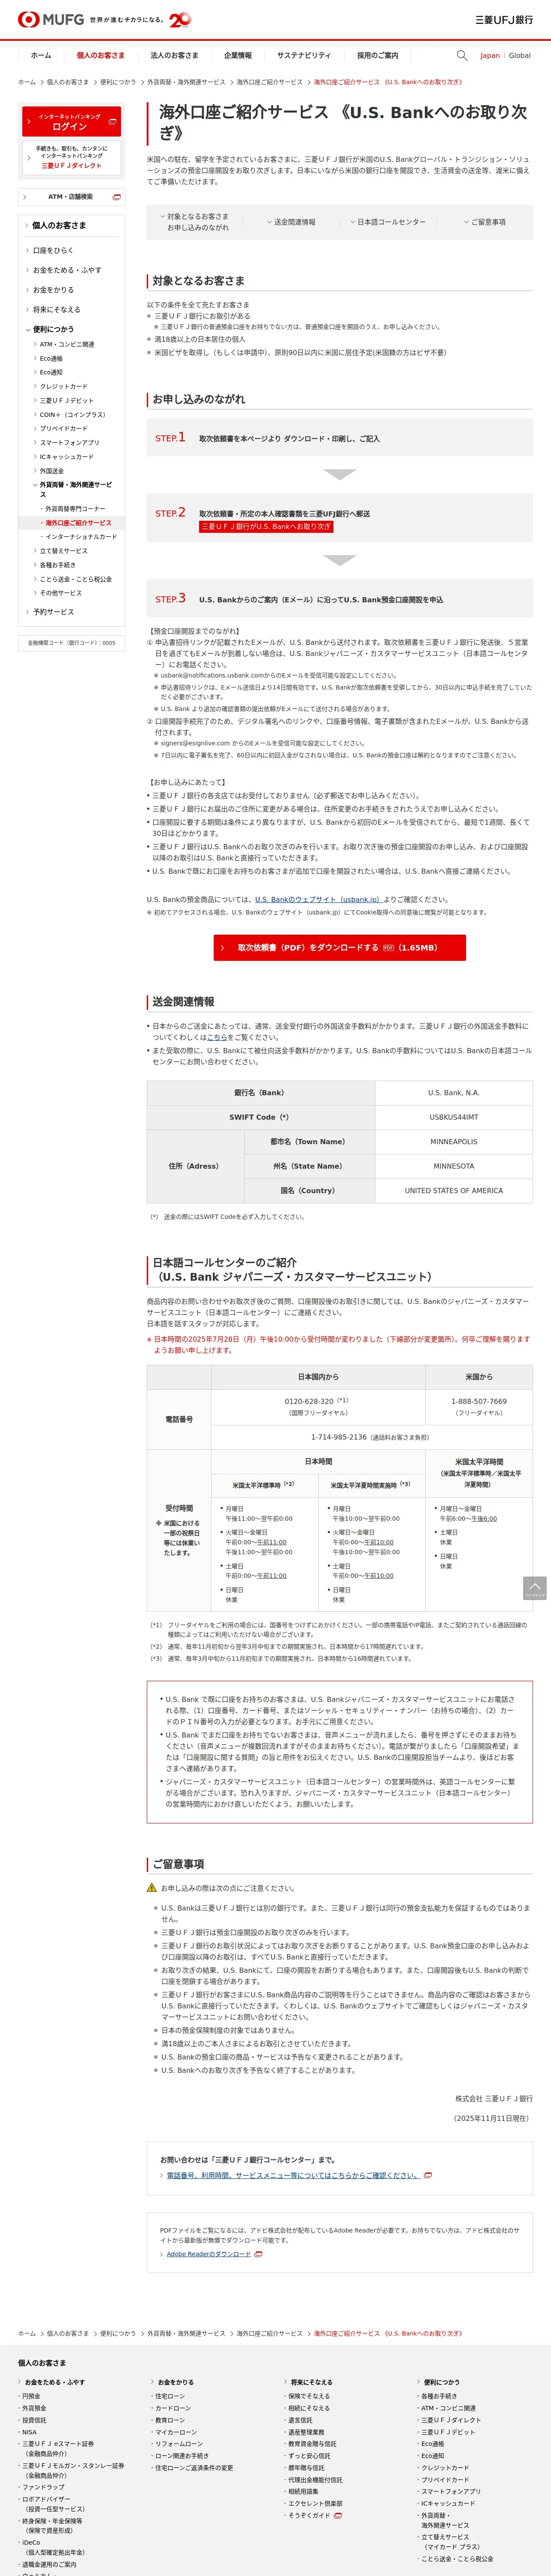Image resolution: width=551 pixels, height=2576 pixels.
Task: Open マイカーローン footer link
Action: point(176,2432)
